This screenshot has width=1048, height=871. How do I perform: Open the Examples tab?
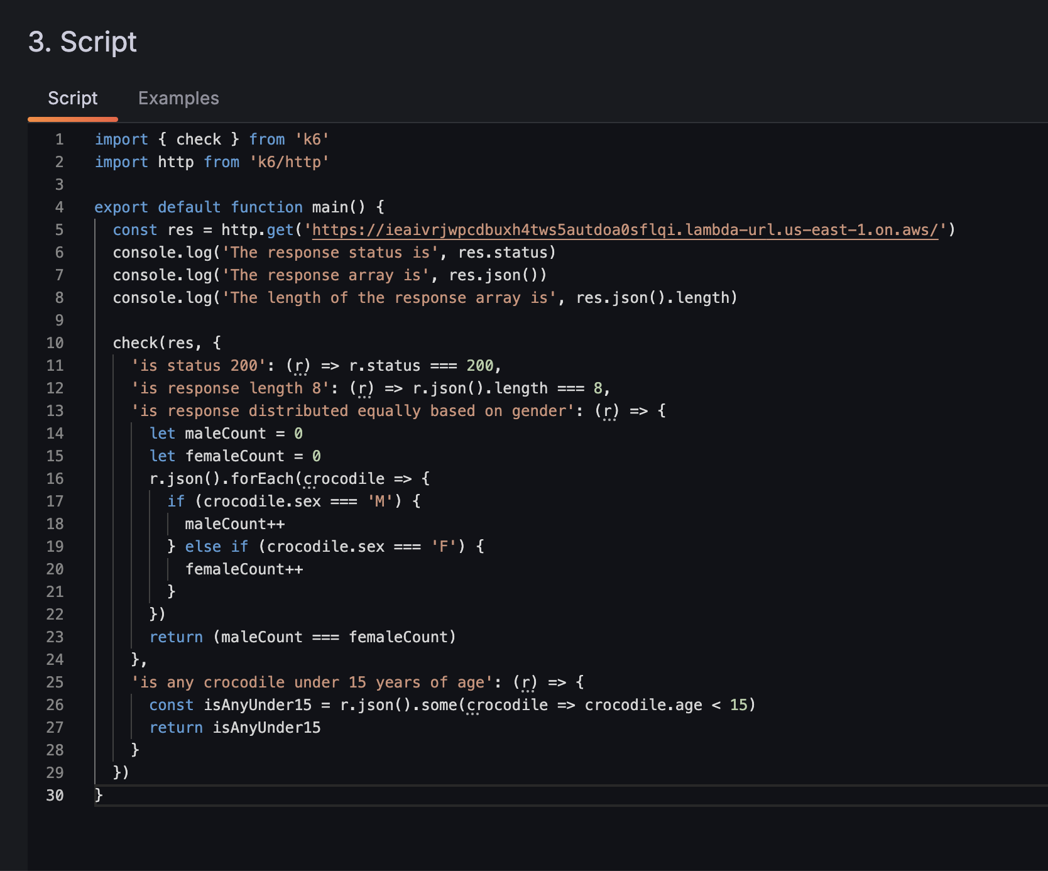[x=178, y=98]
